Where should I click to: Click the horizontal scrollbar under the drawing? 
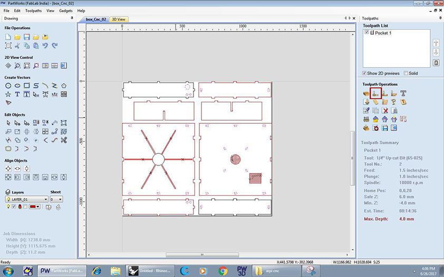(202, 255)
